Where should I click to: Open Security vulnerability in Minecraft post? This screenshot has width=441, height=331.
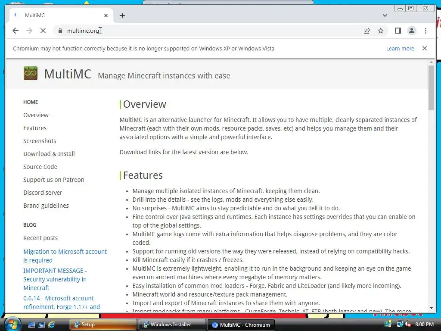pyautogui.click(x=55, y=279)
